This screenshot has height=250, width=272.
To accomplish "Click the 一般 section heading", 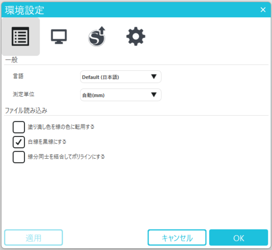I will (11, 60).
